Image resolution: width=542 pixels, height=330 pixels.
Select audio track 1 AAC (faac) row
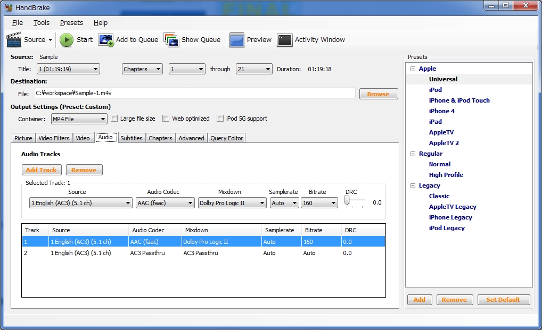(x=203, y=241)
